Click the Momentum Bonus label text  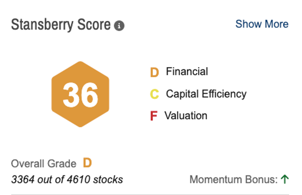tap(233, 180)
